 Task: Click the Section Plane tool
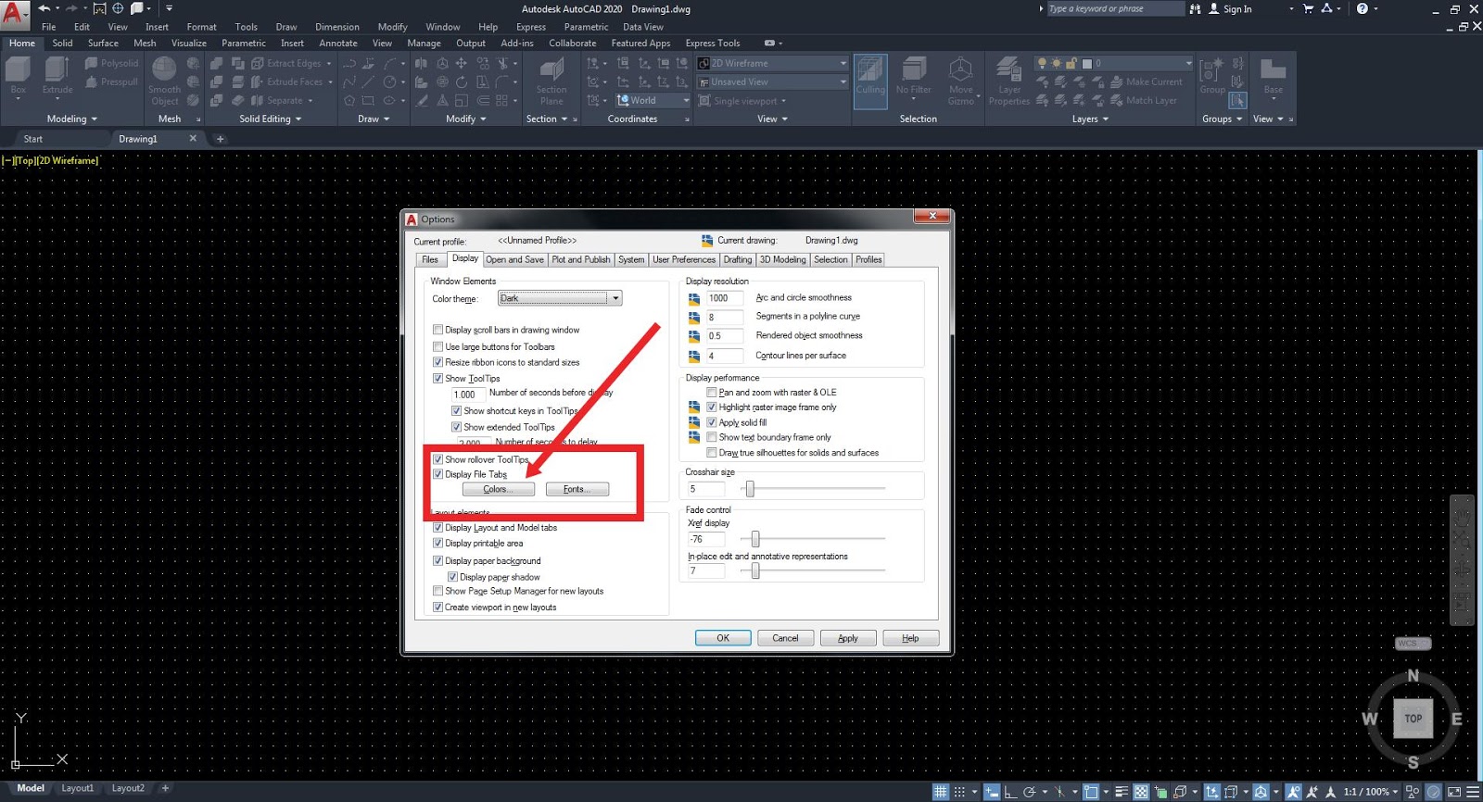coord(551,81)
